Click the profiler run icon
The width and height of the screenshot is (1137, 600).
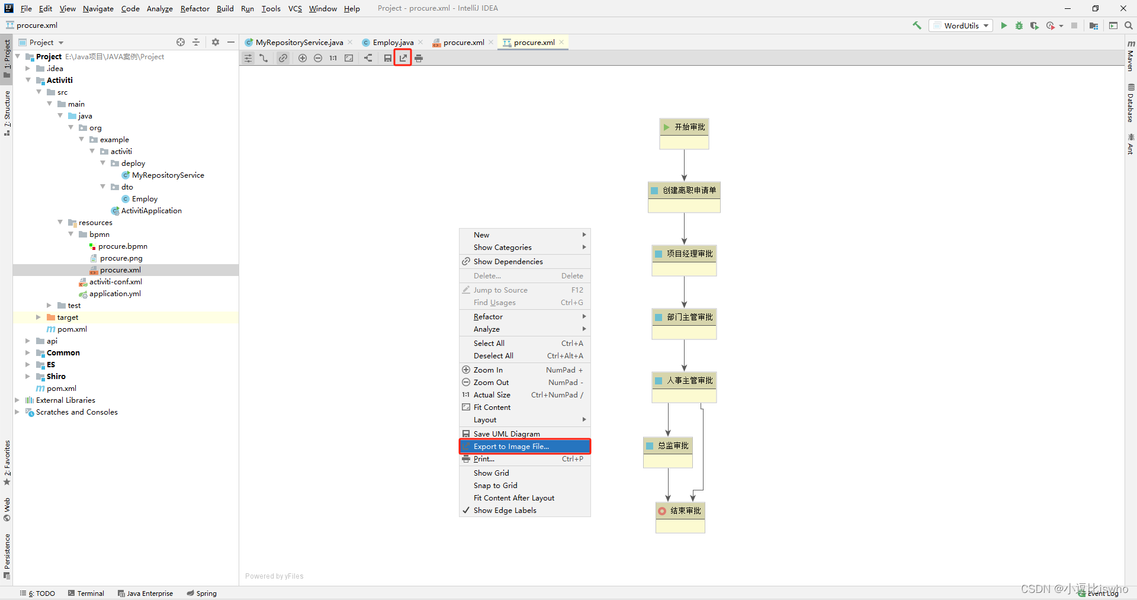pos(1051,25)
